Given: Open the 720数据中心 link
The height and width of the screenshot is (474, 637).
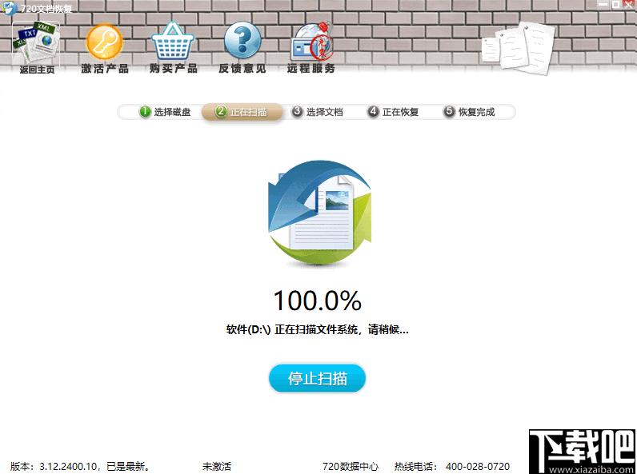Looking at the screenshot, I should [x=351, y=466].
